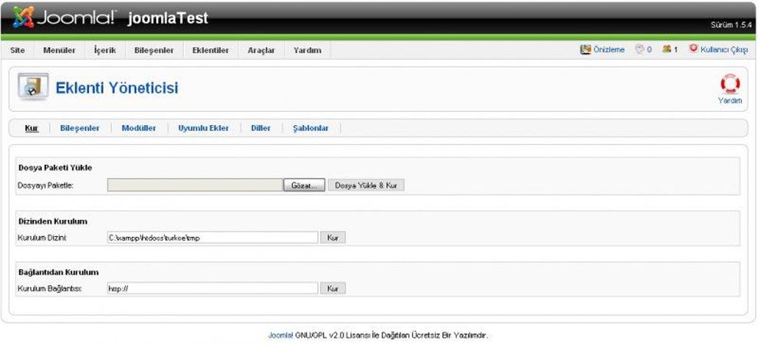Focus the Kurulum Bağlantısı URL field
The image size is (758, 345).
[212, 288]
